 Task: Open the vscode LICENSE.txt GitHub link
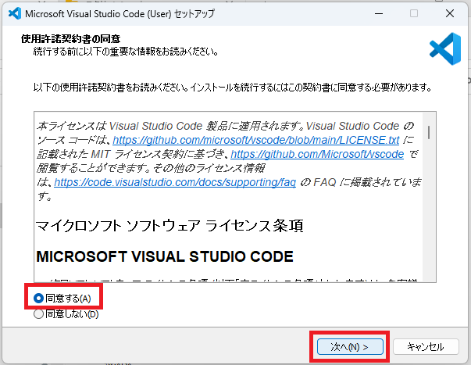pos(256,140)
